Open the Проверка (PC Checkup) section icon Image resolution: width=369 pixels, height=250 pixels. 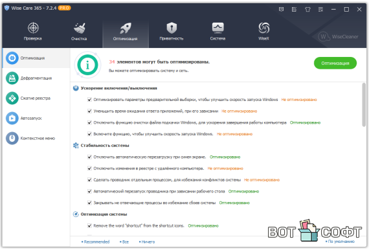coord(33,28)
